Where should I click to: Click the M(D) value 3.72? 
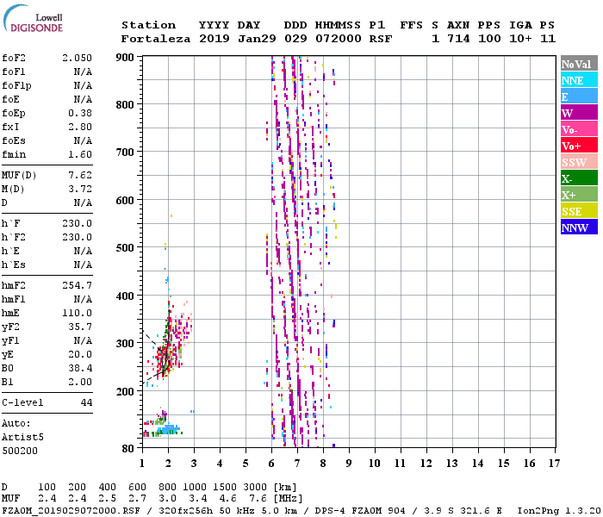80,189
